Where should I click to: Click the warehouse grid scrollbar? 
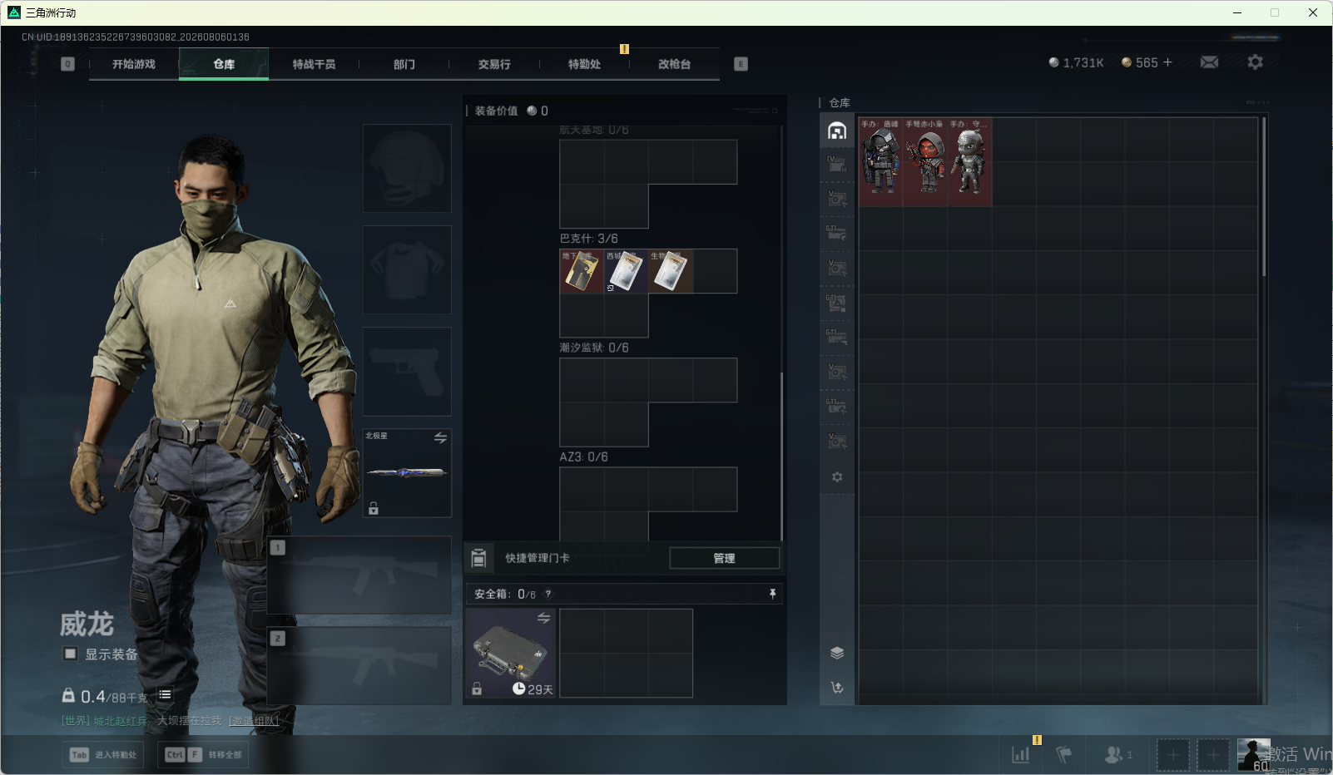pos(1263,197)
